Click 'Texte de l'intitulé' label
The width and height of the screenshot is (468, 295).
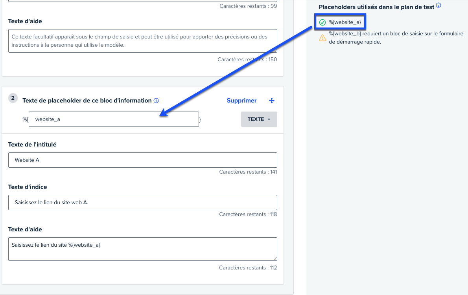tap(32, 145)
